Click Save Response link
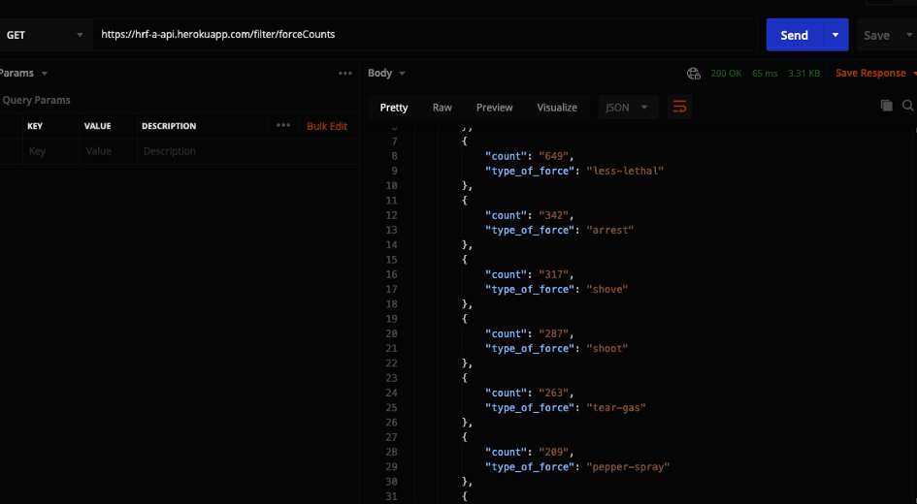The image size is (917, 504). (x=870, y=73)
